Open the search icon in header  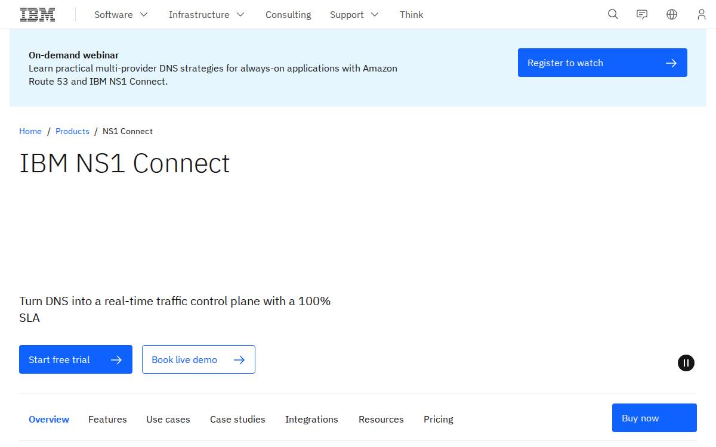tap(613, 14)
